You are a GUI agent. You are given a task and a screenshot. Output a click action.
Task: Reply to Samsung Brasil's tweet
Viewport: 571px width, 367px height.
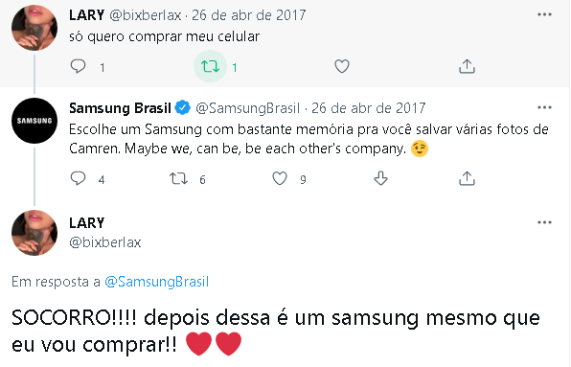[x=78, y=178]
